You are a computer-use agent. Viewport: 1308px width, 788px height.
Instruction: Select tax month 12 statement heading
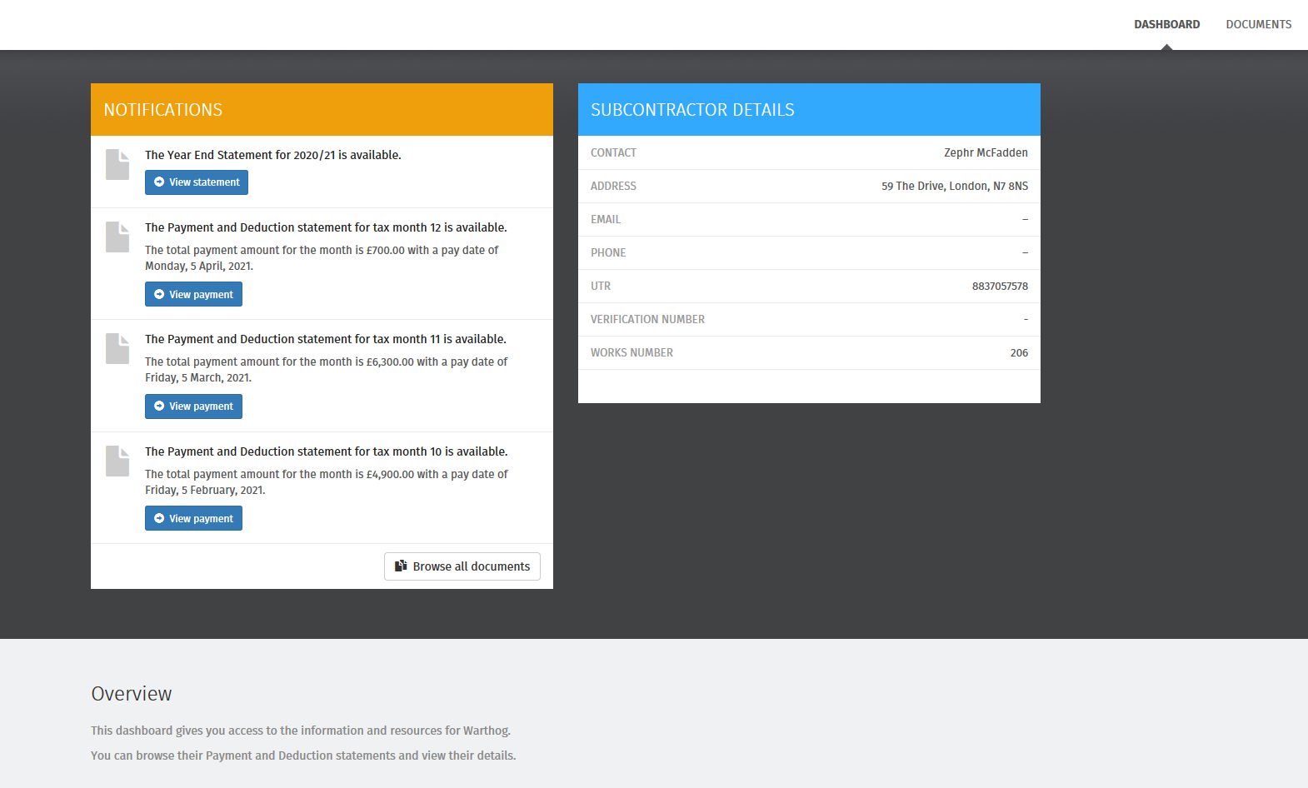click(x=326, y=227)
